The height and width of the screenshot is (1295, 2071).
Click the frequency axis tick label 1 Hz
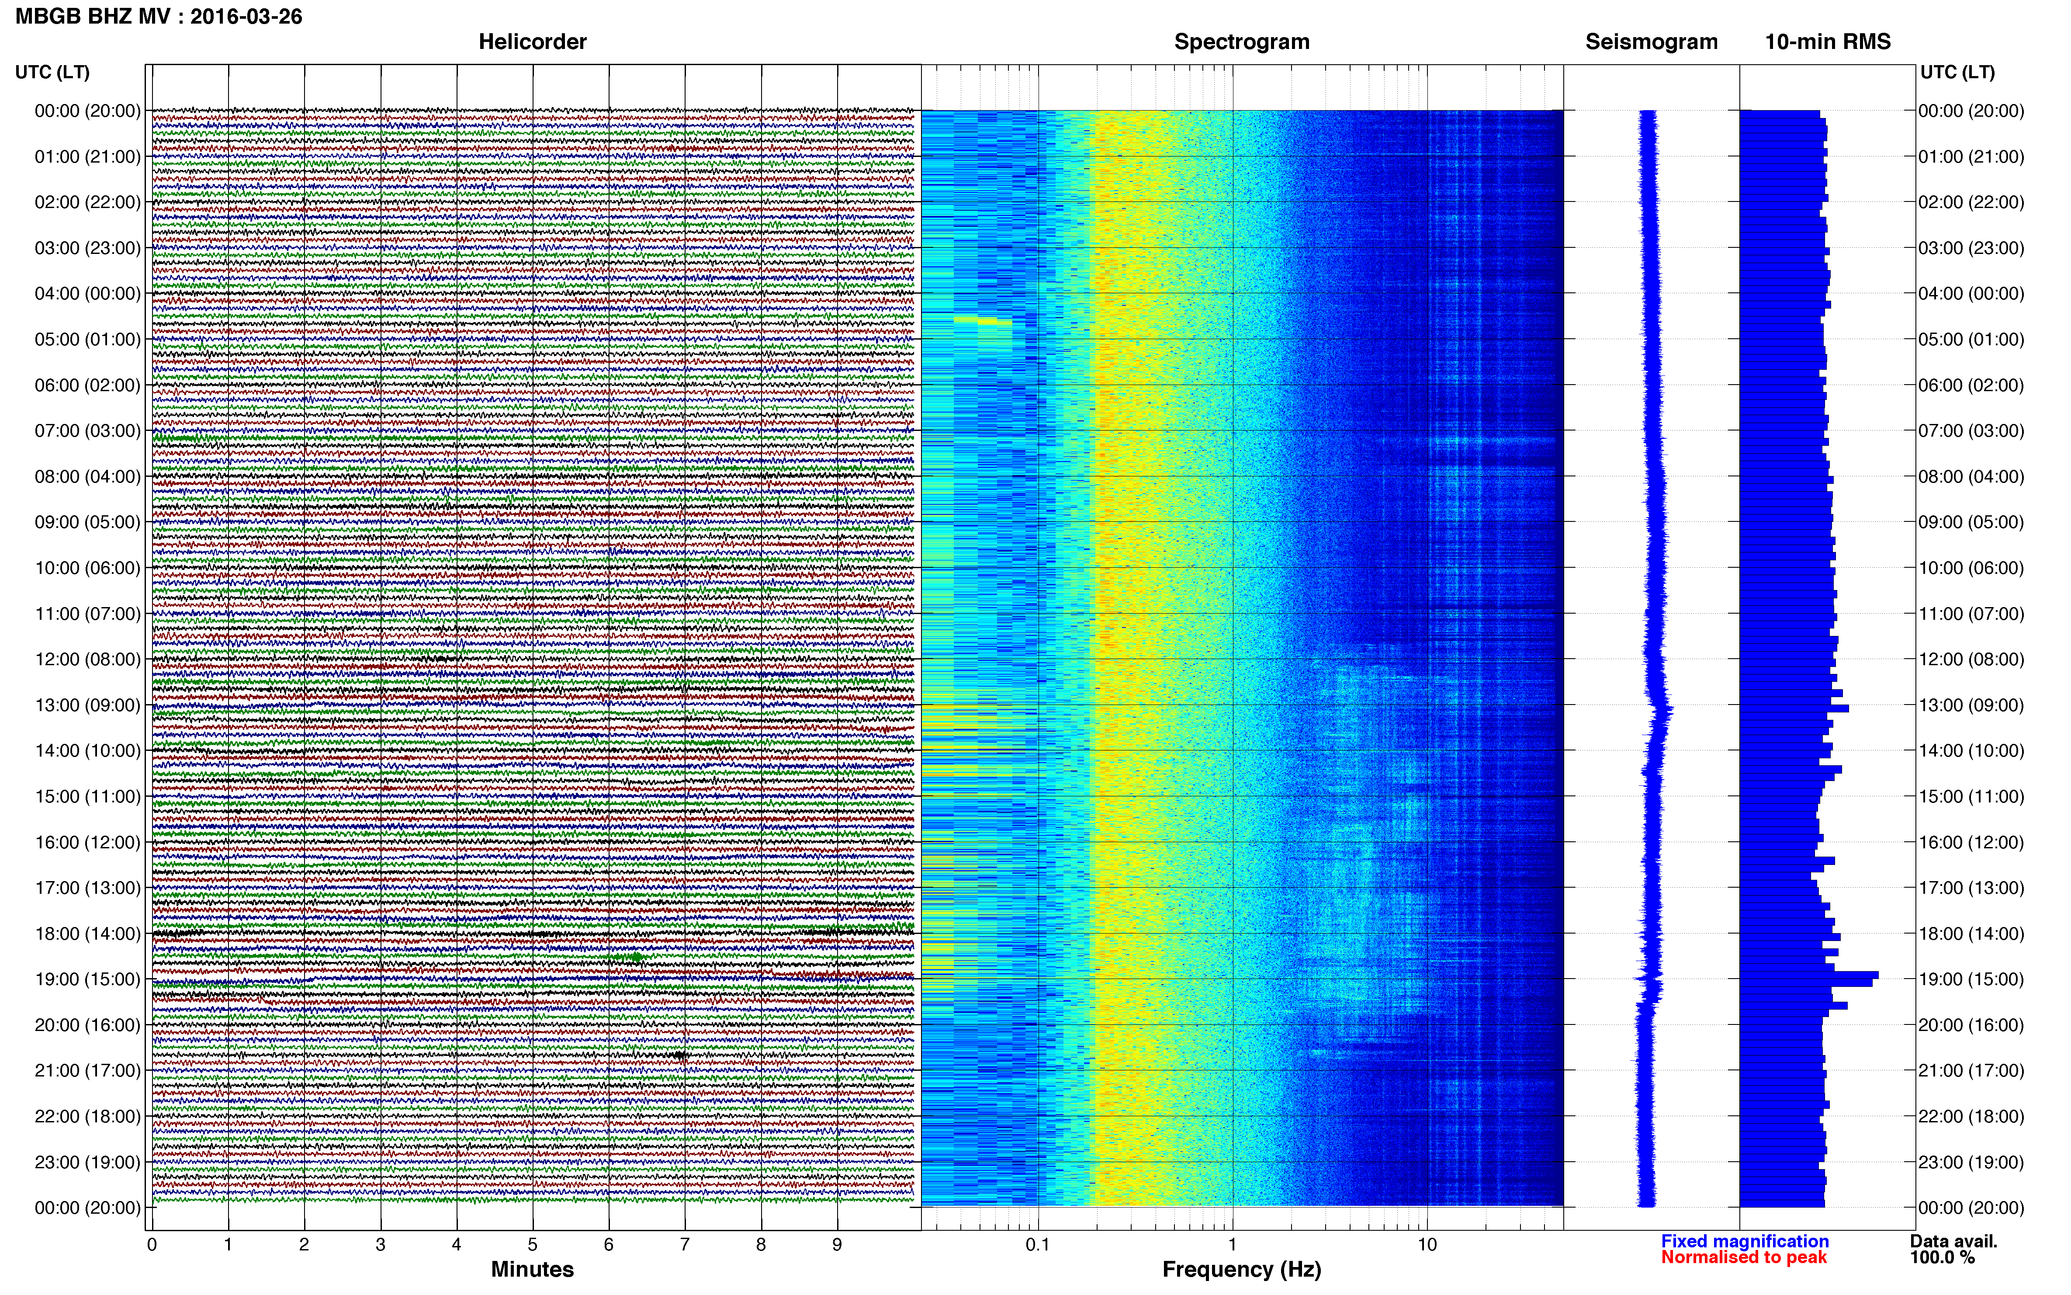(1232, 1244)
